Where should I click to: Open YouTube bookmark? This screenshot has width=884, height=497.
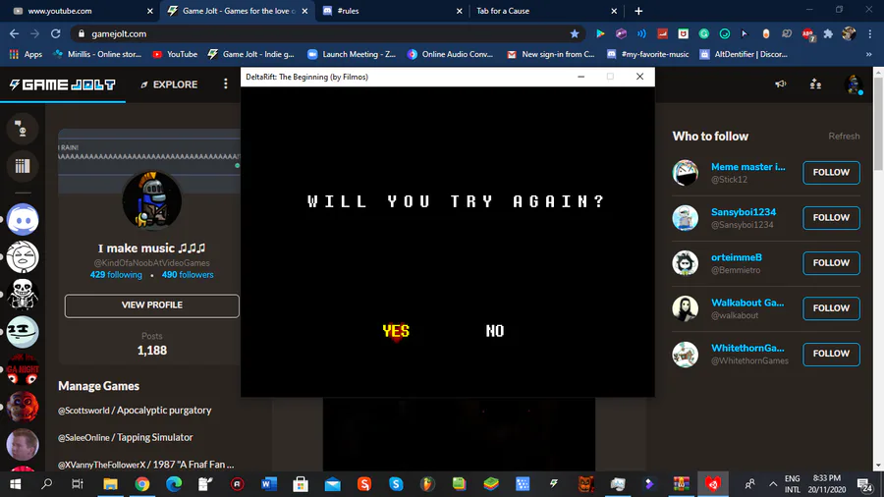[175, 54]
